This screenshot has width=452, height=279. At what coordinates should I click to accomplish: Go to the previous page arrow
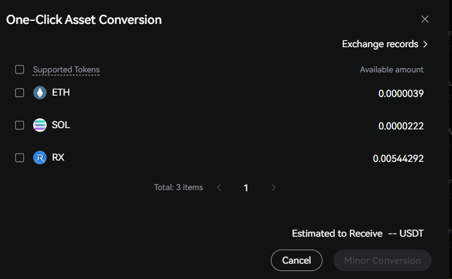(219, 188)
